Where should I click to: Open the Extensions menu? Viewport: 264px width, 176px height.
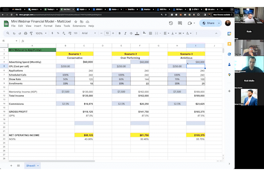(79, 26)
